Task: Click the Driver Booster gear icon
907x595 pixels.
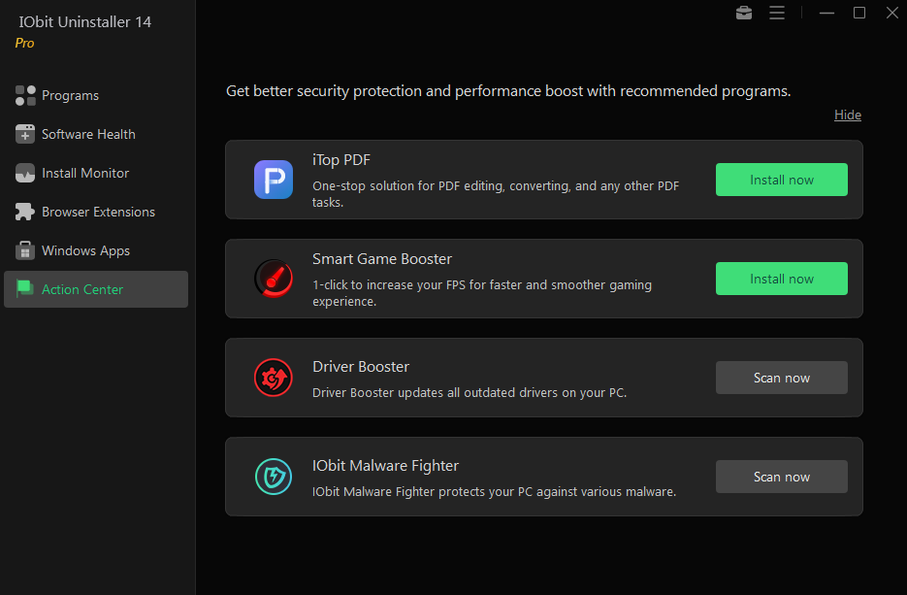Action: pos(274,378)
